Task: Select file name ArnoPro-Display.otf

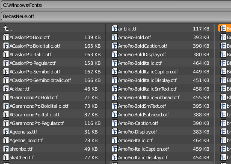Action: pyautogui.click(x=137, y=132)
